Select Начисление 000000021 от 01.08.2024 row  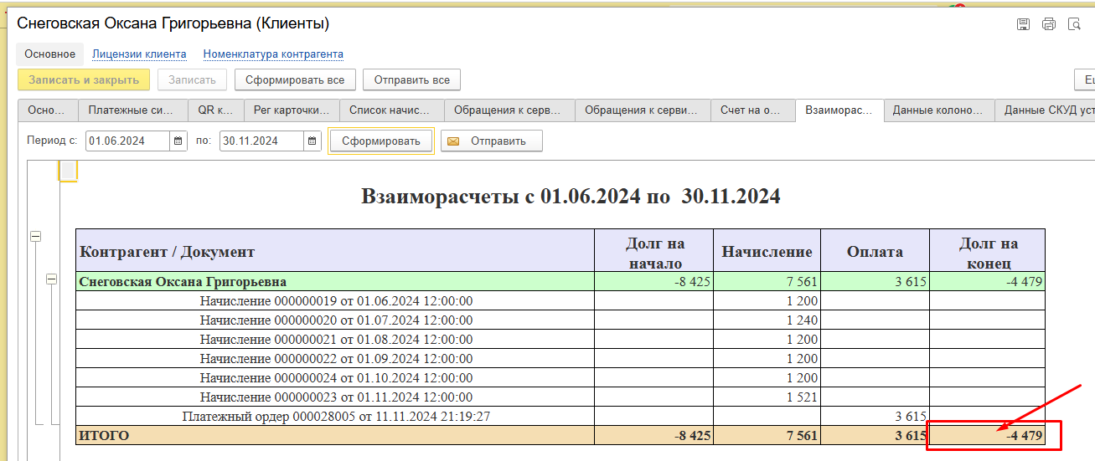[x=560, y=340]
